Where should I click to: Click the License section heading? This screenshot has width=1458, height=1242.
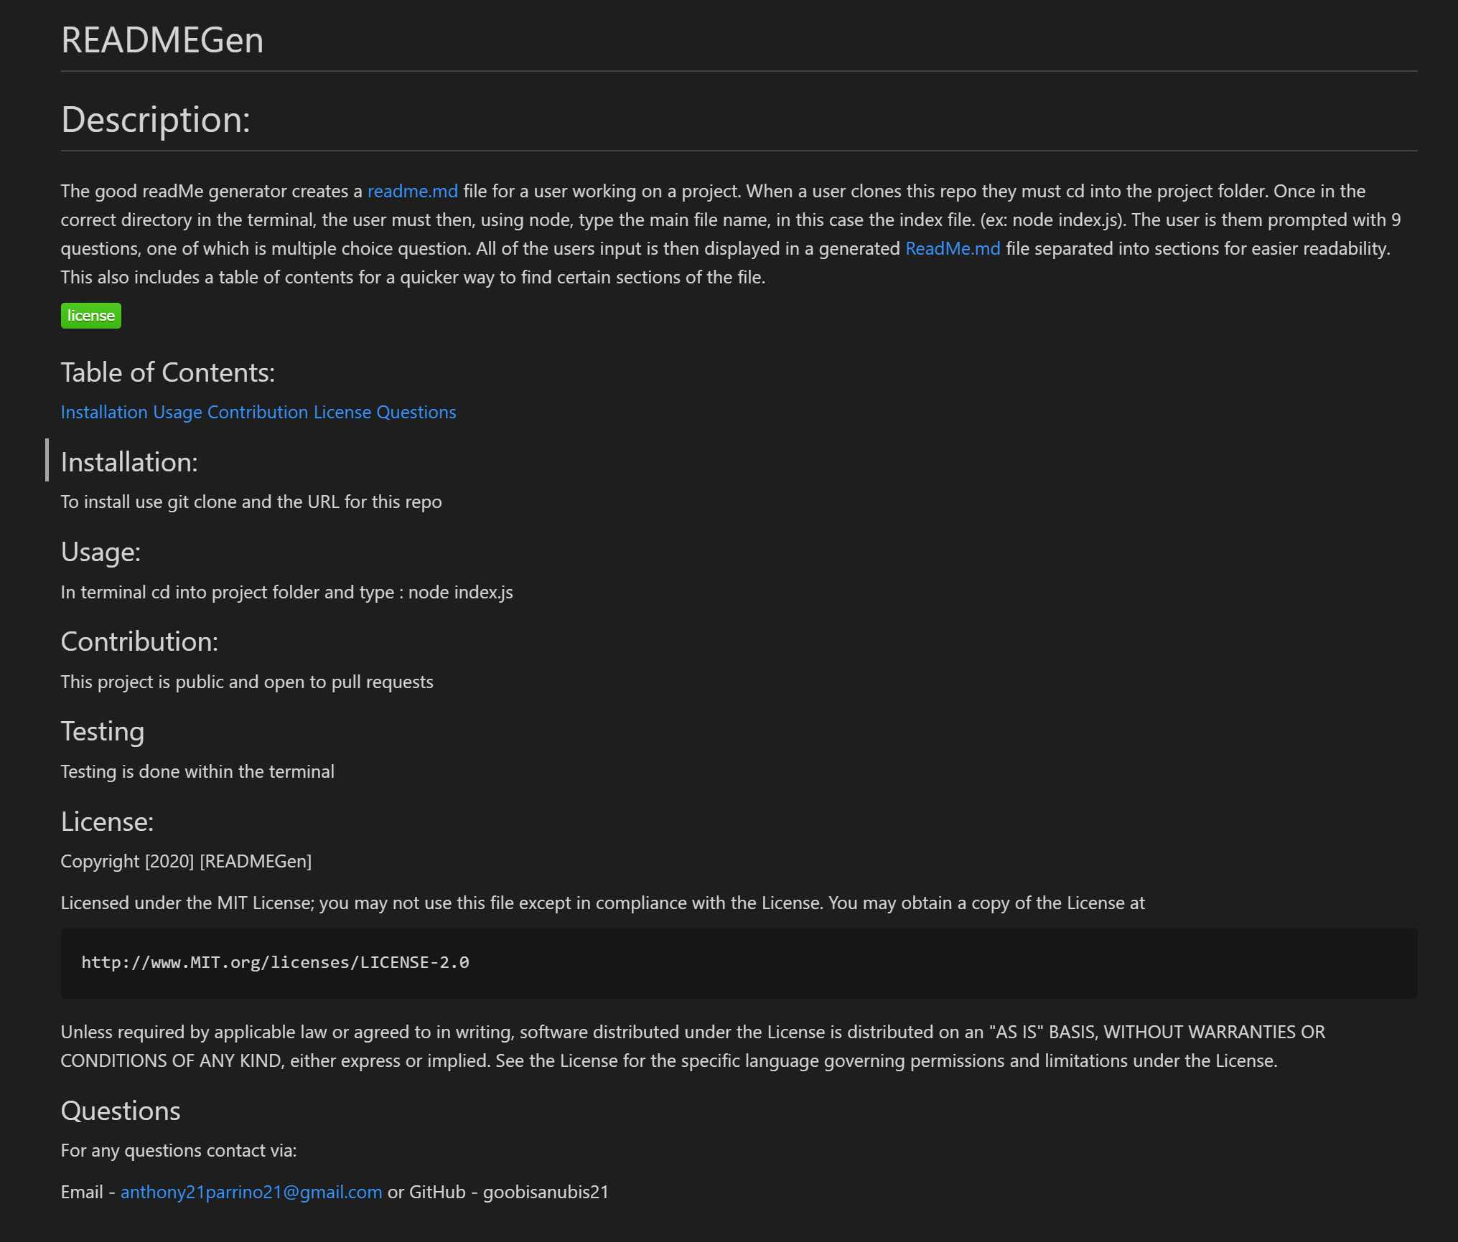coord(108,822)
